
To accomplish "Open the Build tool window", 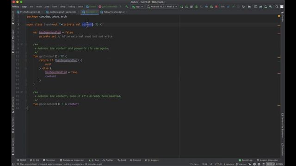I will (x=122, y=160).
